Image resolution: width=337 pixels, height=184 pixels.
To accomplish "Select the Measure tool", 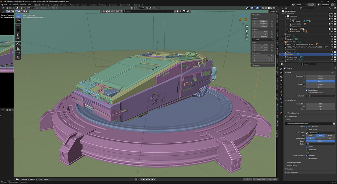I will [18, 48].
